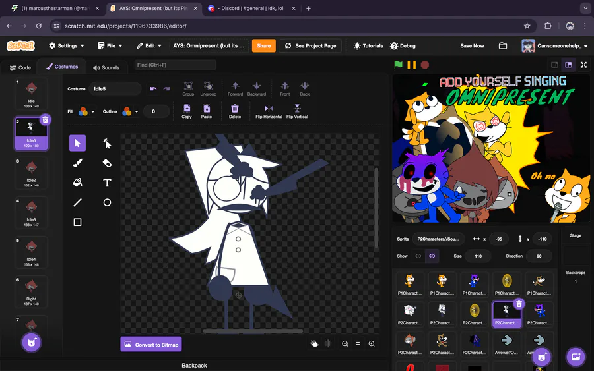594x371 pixels.
Task: Select the Fill bucket tool
Action: click(x=77, y=183)
